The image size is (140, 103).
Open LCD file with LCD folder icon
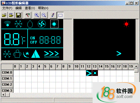11,15
